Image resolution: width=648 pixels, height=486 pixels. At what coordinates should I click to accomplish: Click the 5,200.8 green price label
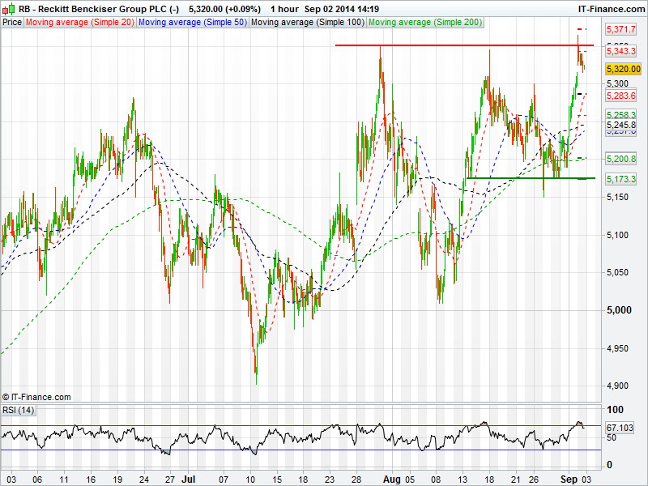(x=620, y=159)
